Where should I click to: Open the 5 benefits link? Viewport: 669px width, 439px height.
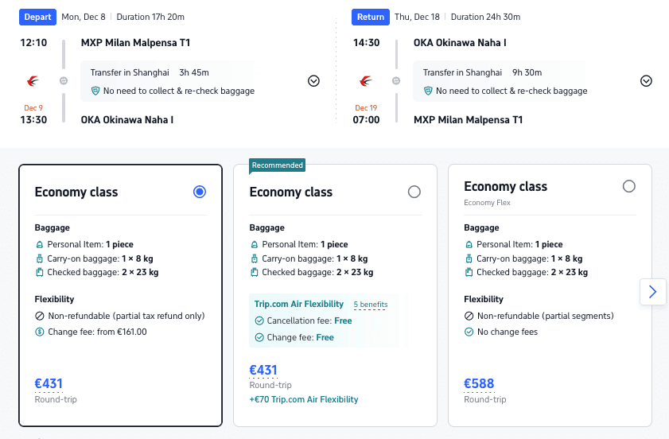click(370, 305)
